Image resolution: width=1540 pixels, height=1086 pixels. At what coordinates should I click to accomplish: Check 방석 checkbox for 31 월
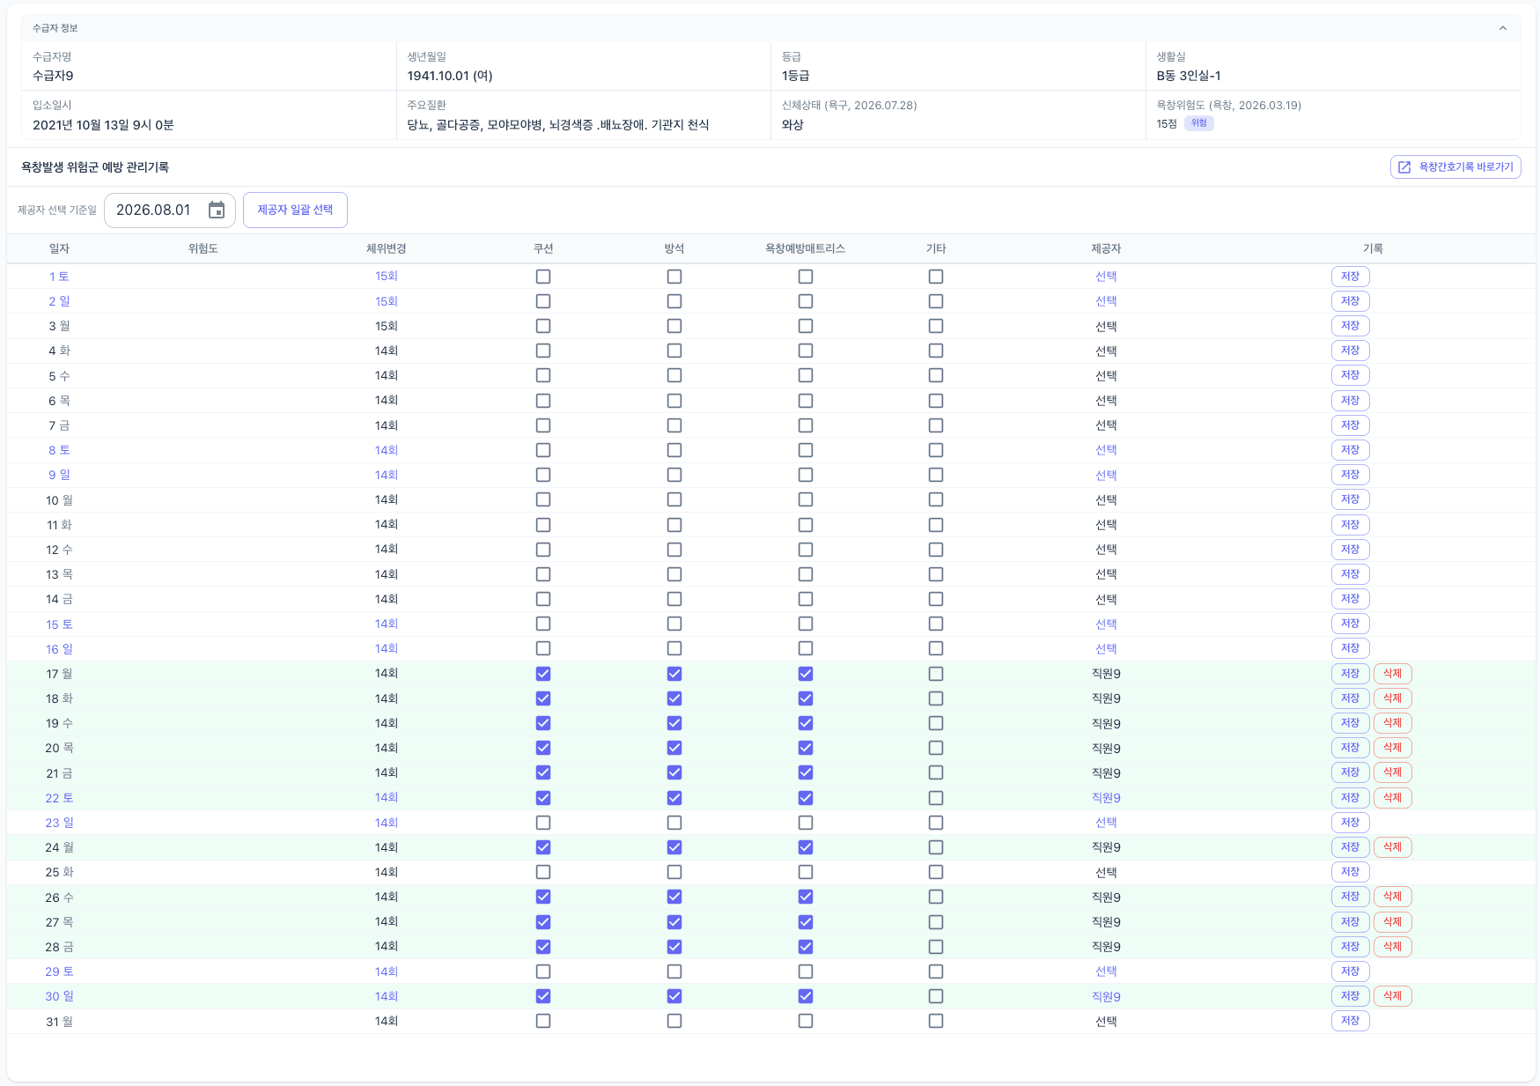674,1021
